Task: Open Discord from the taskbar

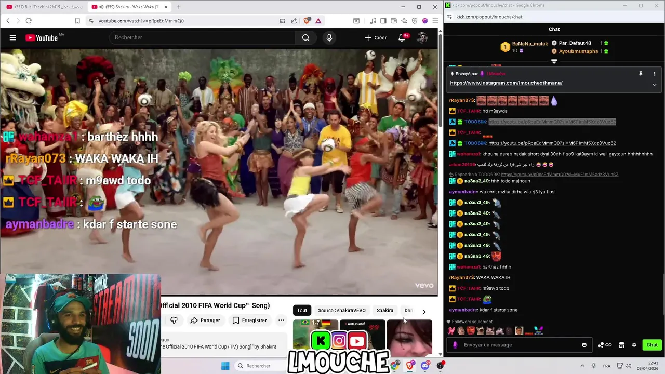Action: tap(425, 366)
